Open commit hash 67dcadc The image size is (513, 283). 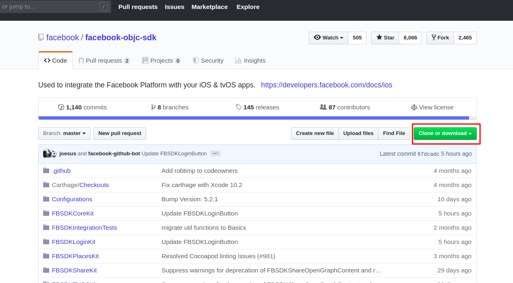(428, 154)
